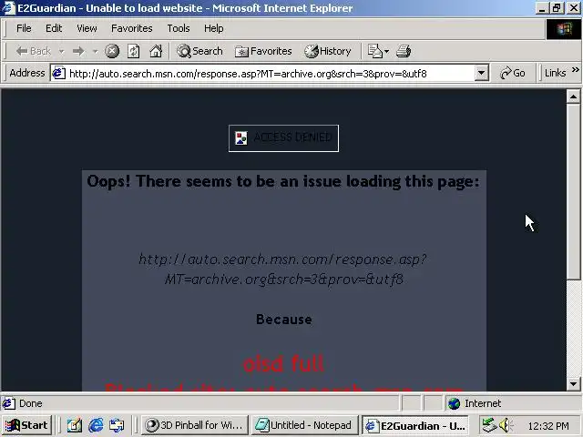Click the volume speaker tray icon
Screen dimensions: 583x437
point(506,425)
